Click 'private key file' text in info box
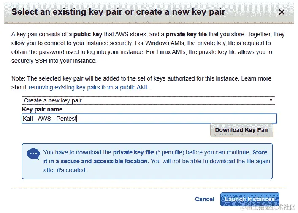 point(133,152)
